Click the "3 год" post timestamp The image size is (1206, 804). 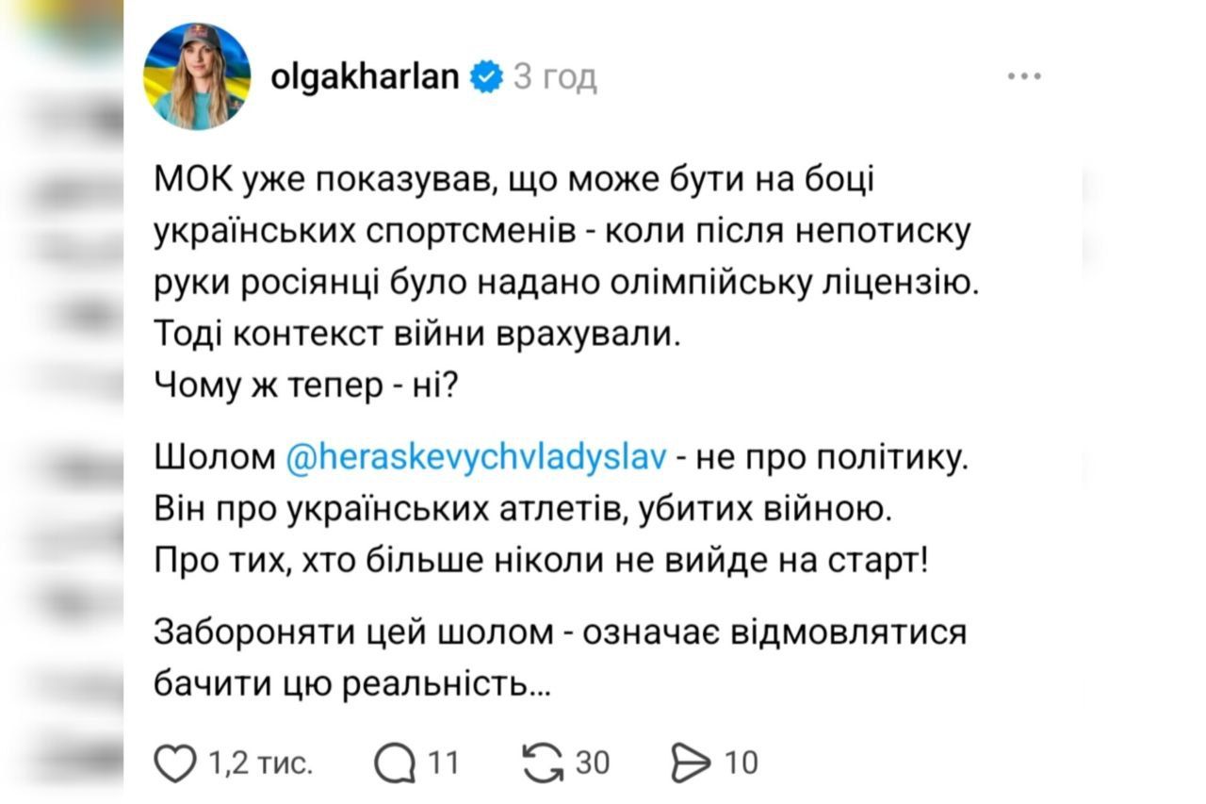(x=555, y=77)
